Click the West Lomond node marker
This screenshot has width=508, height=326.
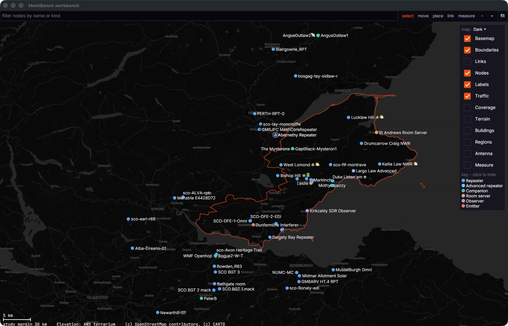281,165
